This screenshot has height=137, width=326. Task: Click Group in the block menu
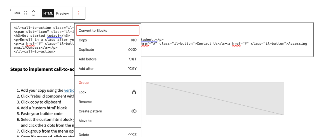click(108, 83)
